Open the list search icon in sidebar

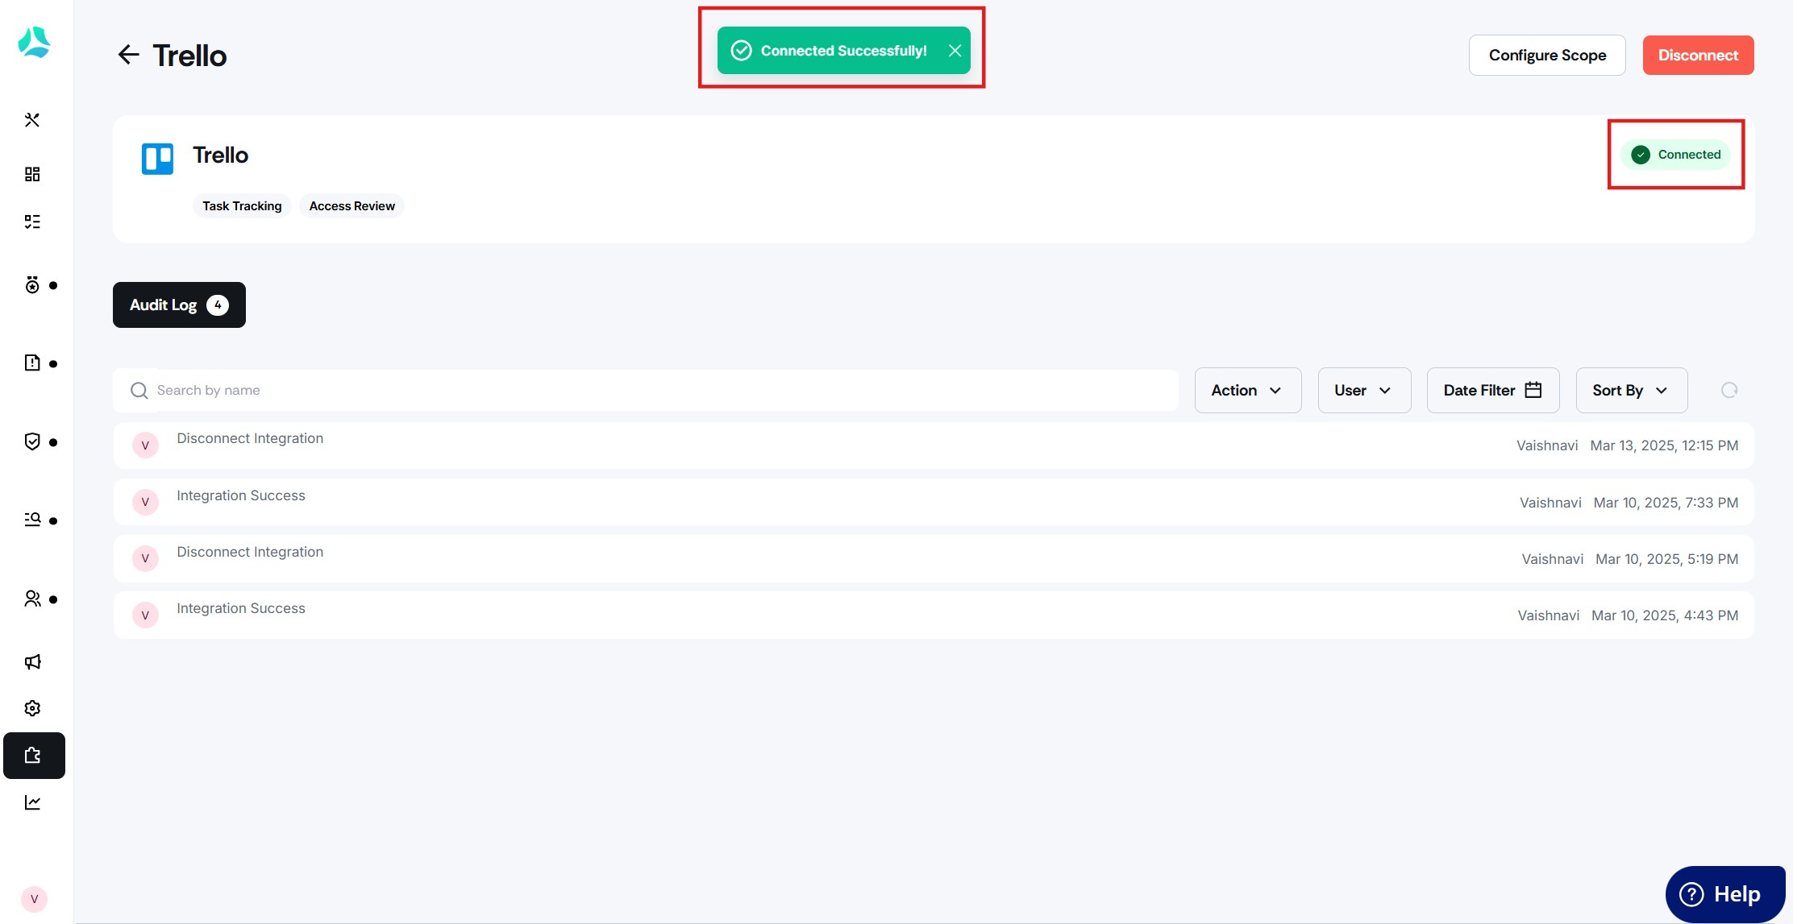(32, 520)
